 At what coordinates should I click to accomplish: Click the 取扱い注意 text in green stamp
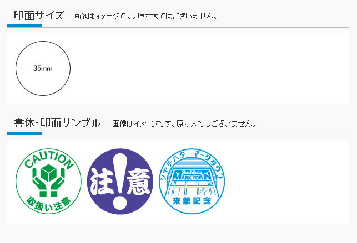coord(48,204)
